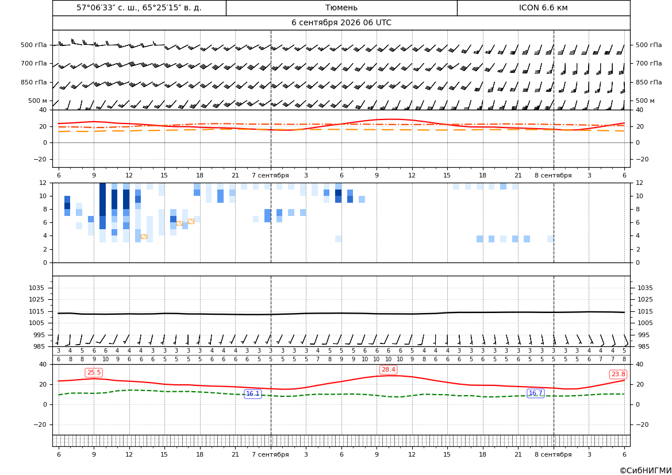The width and height of the screenshot is (672, 475).
Task: Click the 7 сентября marker on top time axis
Action: pos(270,175)
